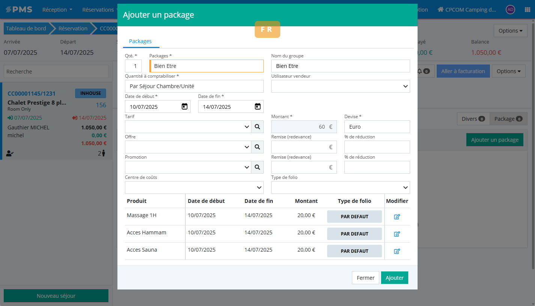535x306 pixels.
Task: Edit the Massage 1H product row
Action: coord(397,217)
